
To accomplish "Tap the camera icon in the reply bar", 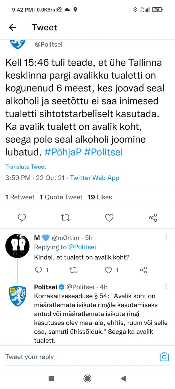I will 164,357.
